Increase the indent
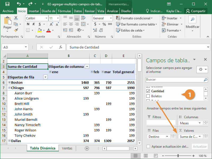212x159 pixels. coord(71,30)
